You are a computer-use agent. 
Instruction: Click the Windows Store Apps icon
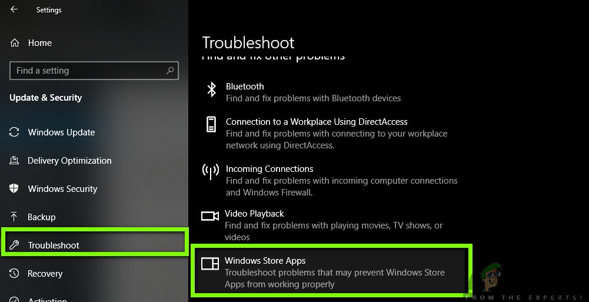210,264
